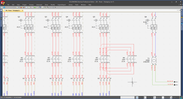This screenshot has width=183, height=99.
Task: Open the Schematic menu
Action: [39, 5]
